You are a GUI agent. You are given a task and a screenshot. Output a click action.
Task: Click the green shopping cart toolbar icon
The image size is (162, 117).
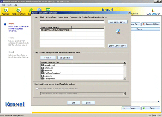click(x=48, y=9)
